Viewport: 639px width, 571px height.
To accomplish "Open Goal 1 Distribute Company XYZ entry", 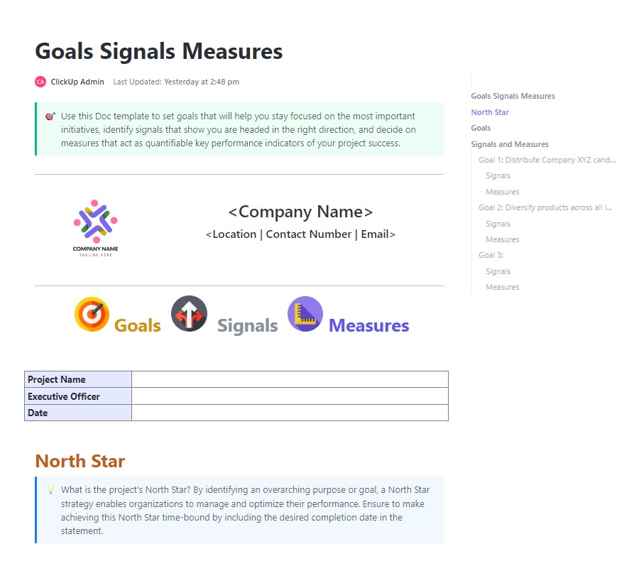I will (547, 160).
